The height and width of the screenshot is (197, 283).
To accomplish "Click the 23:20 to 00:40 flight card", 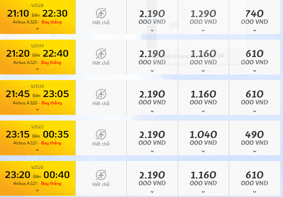I will (x=38, y=178).
